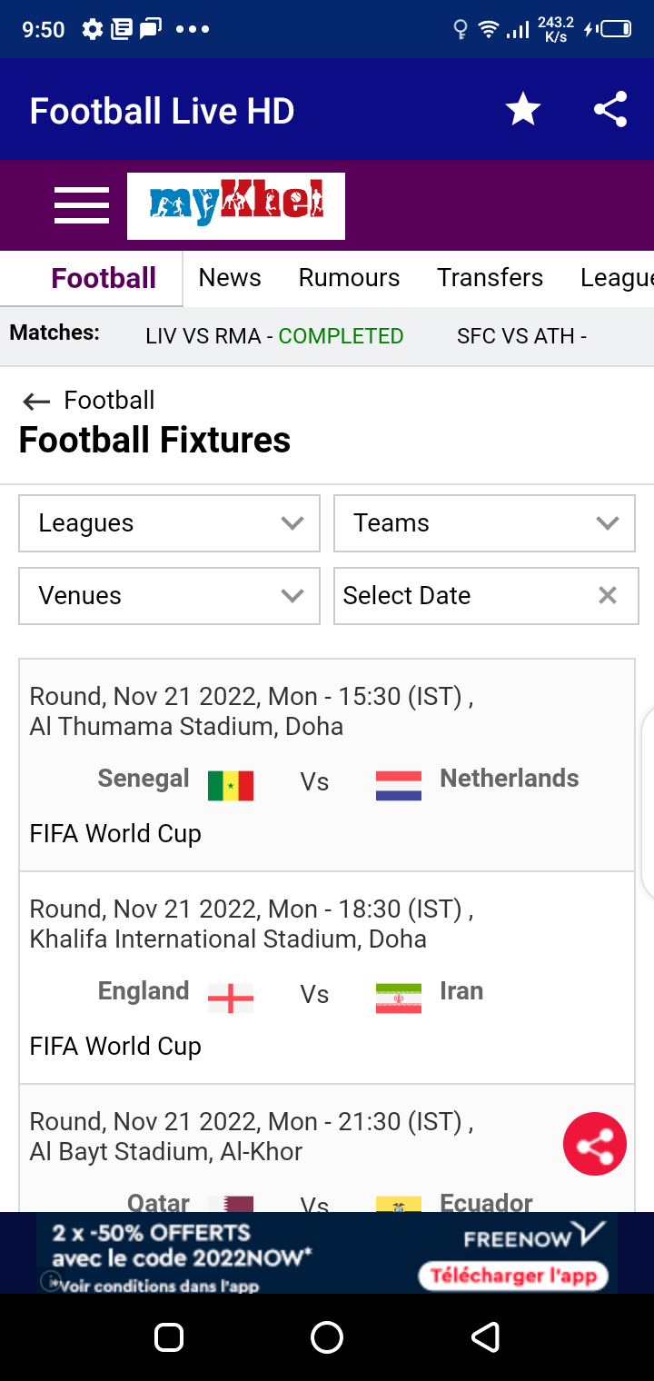
Task: Tap Télécharger l'app ad button
Action: [x=513, y=1276]
